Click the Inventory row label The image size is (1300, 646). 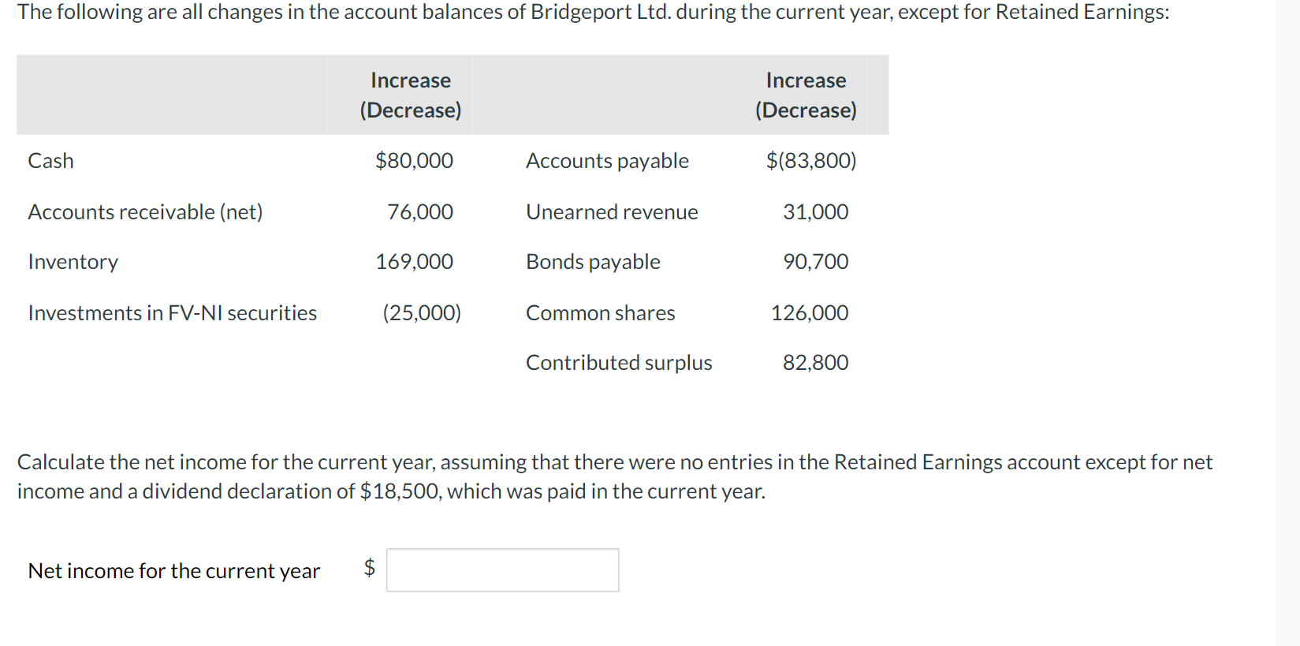[73, 262]
